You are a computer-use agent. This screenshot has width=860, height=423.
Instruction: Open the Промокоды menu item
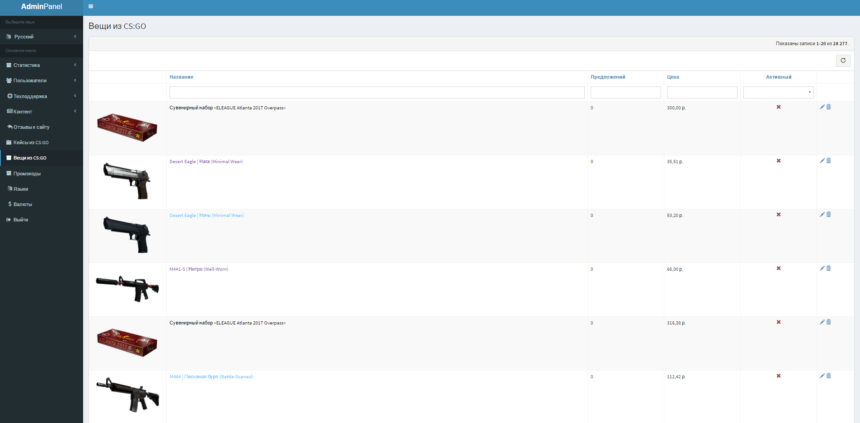point(42,174)
